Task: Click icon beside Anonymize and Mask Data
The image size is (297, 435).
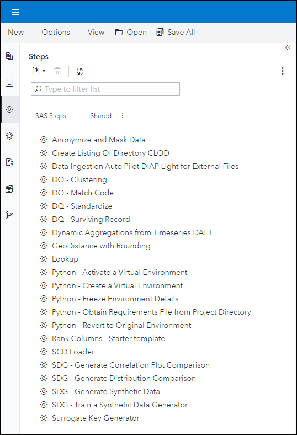Action: pyautogui.click(x=44, y=140)
